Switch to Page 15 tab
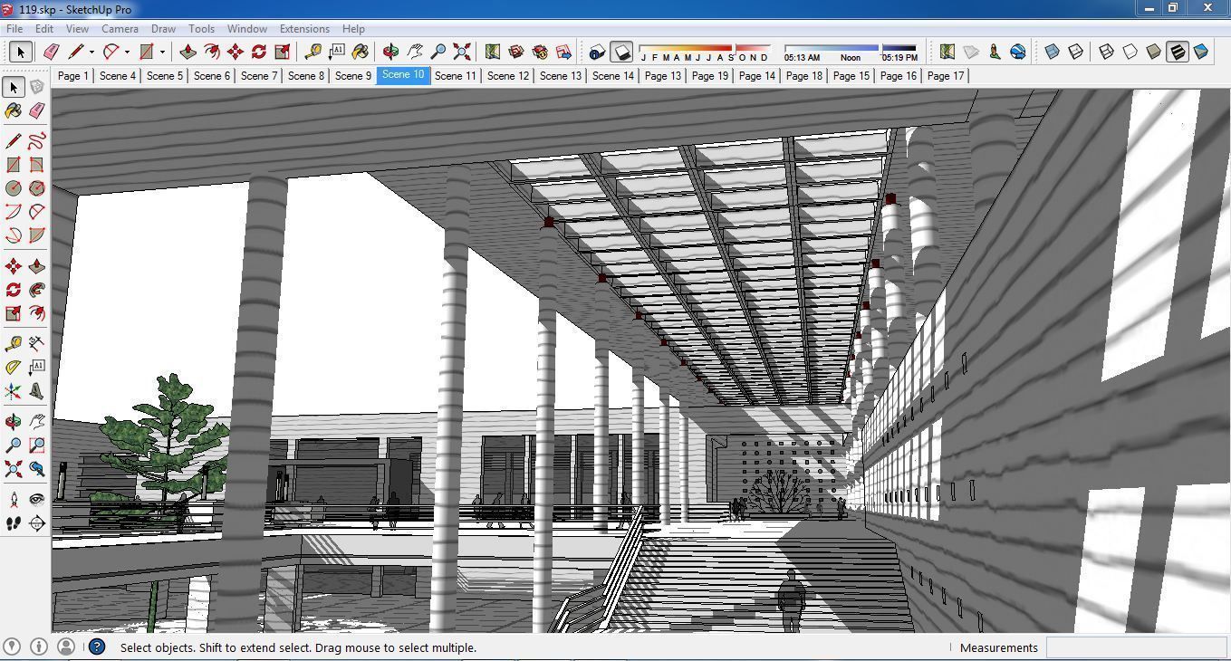This screenshot has height=661, width=1231. [851, 76]
